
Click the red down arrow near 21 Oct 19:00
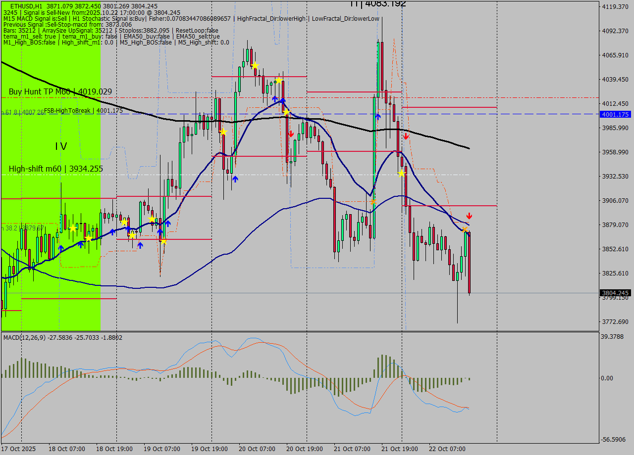click(406, 136)
